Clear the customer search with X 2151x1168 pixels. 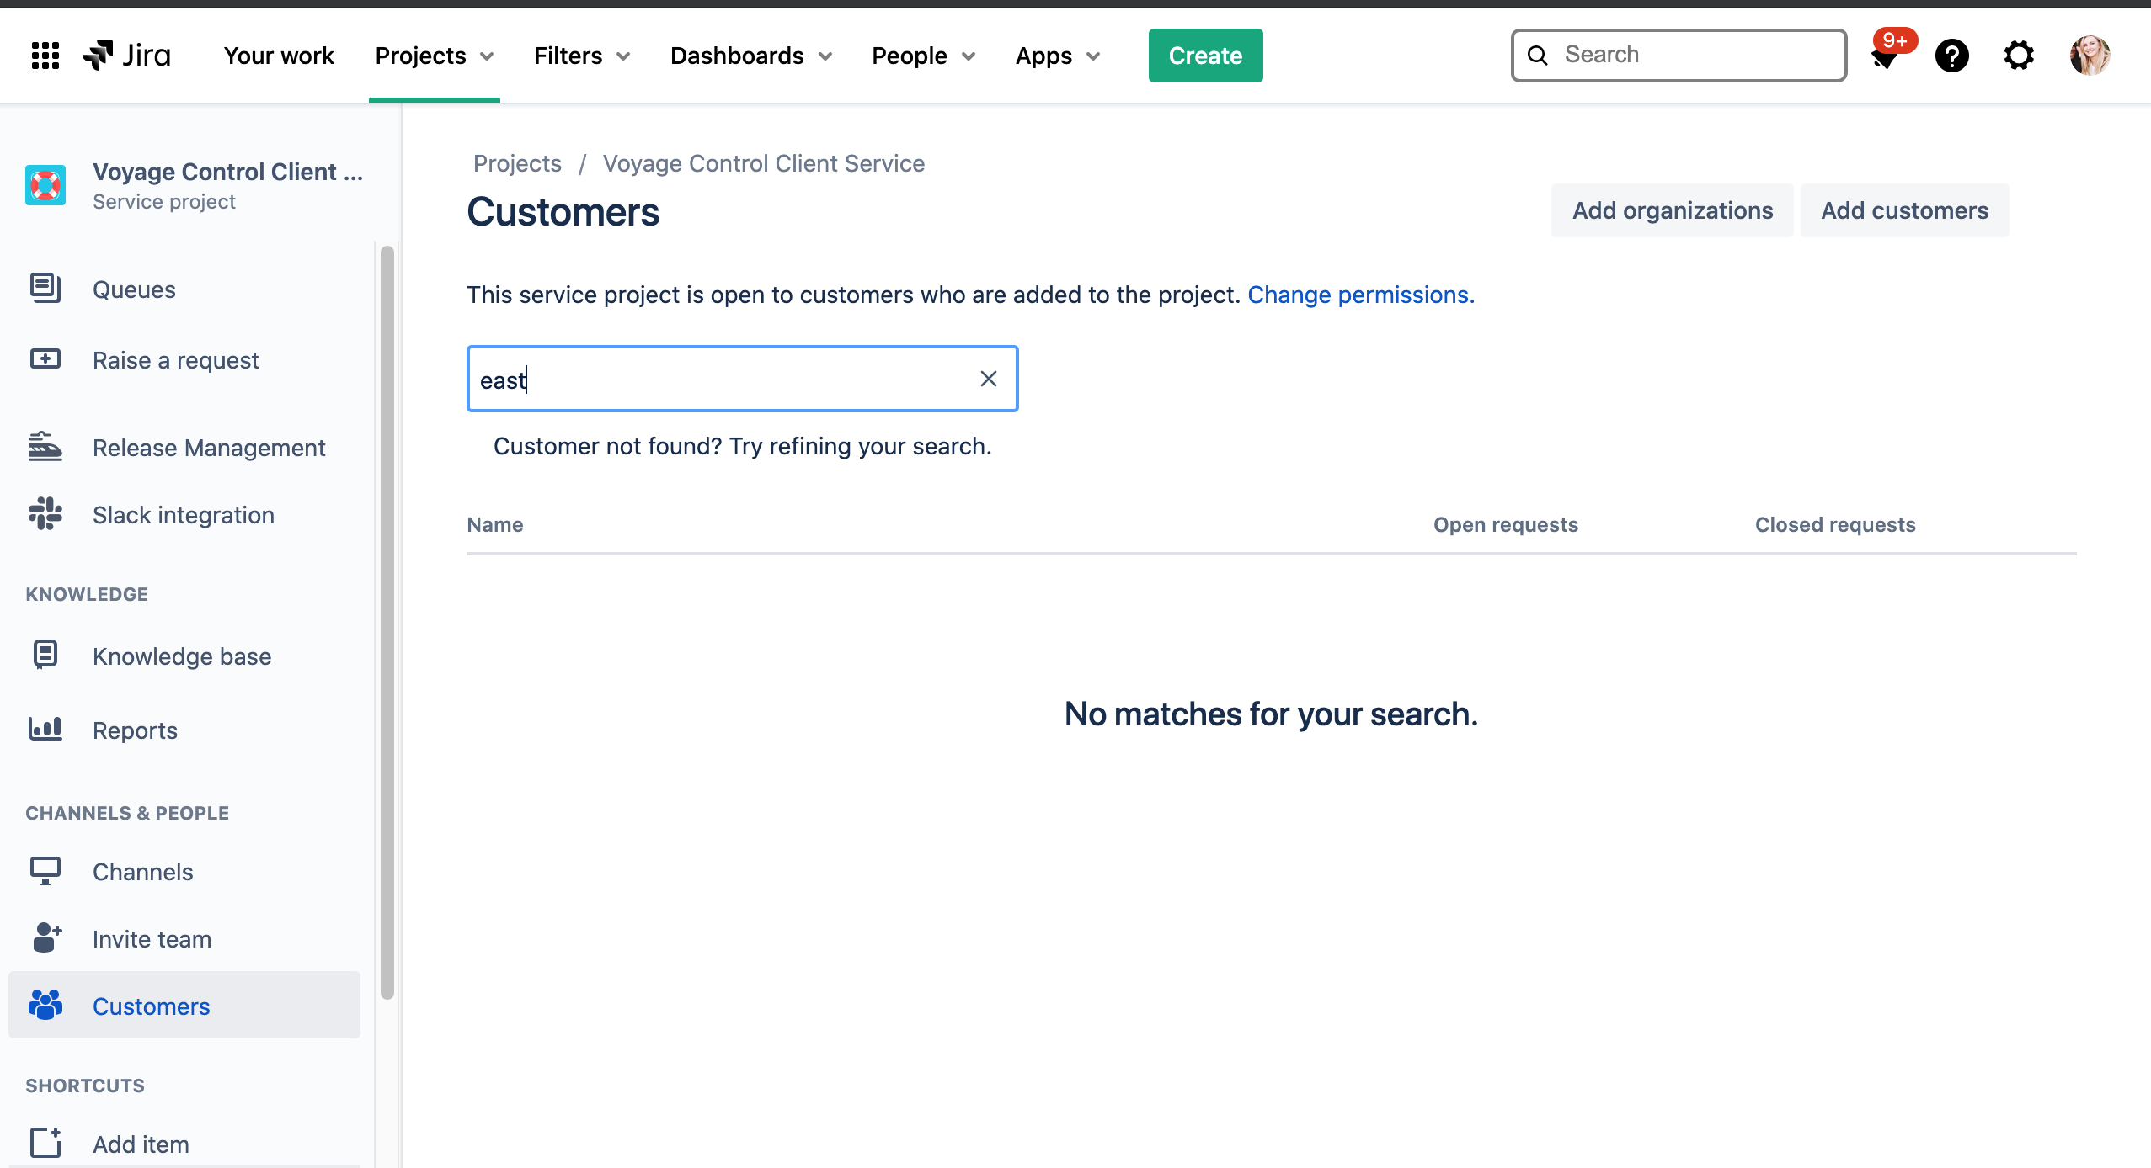989,379
